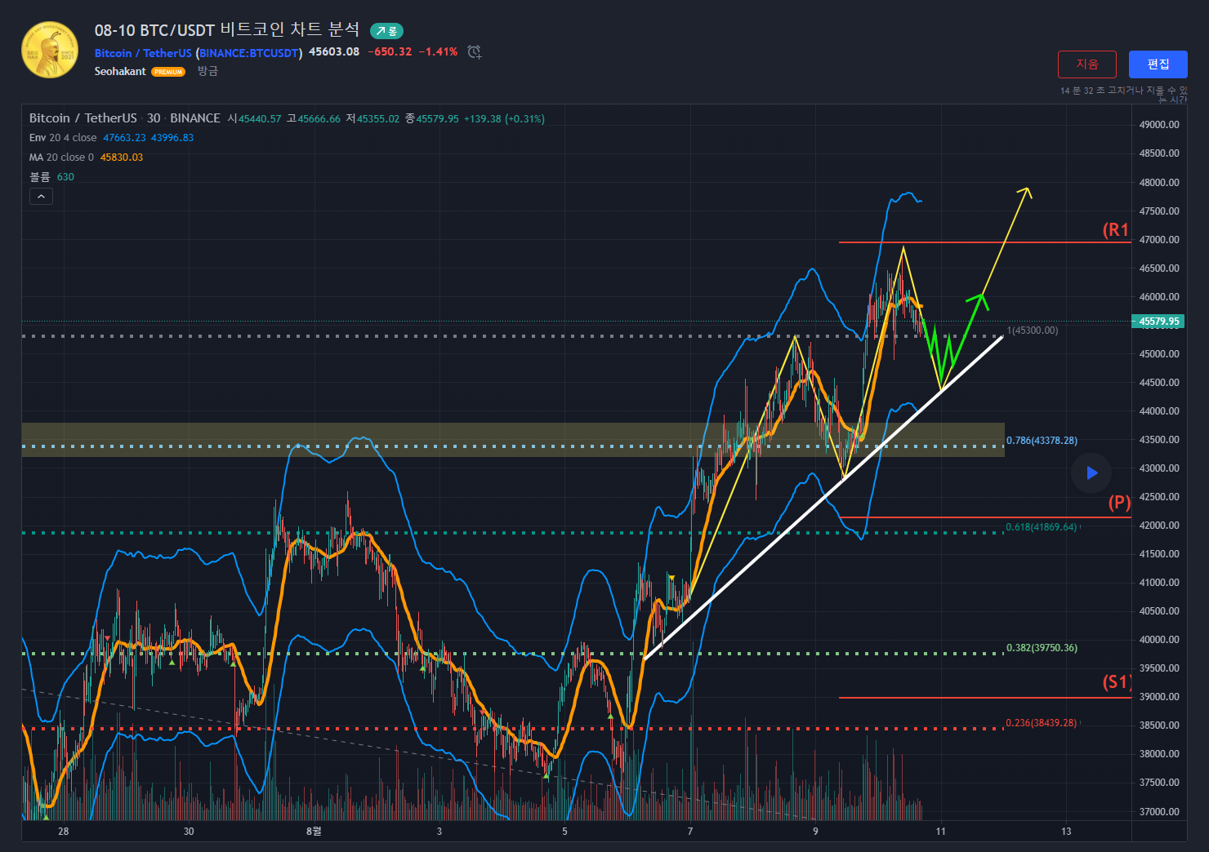
Task: Select the Env 20 4 close indicator legend
Action: point(63,138)
